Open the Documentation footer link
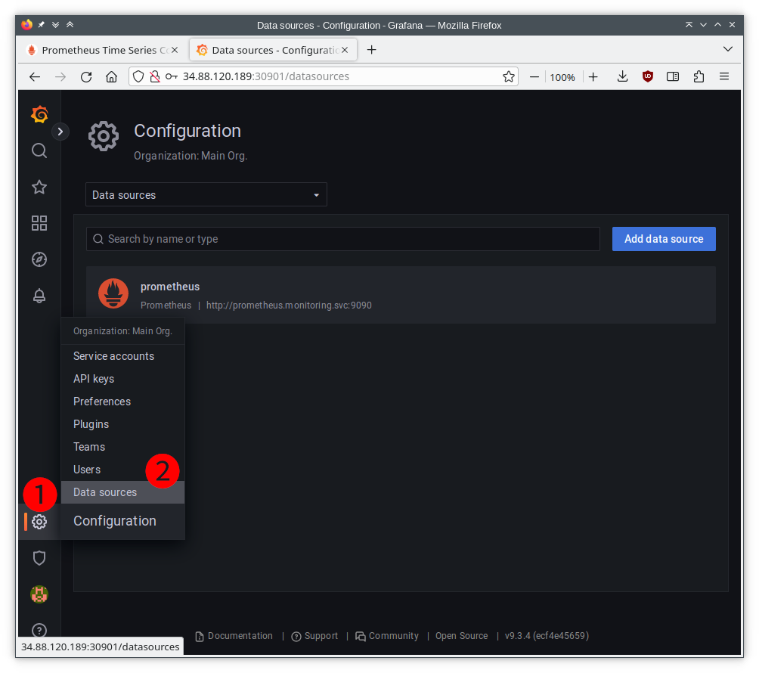 [234, 636]
